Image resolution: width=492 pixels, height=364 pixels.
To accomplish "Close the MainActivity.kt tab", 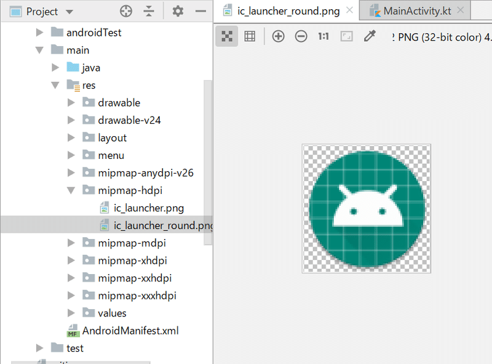I will pos(460,10).
